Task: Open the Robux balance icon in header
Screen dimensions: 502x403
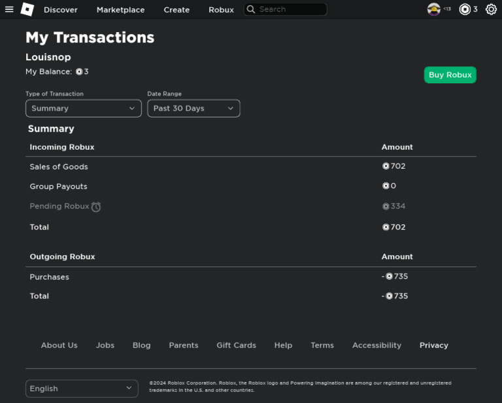Action: (x=465, y=9)
